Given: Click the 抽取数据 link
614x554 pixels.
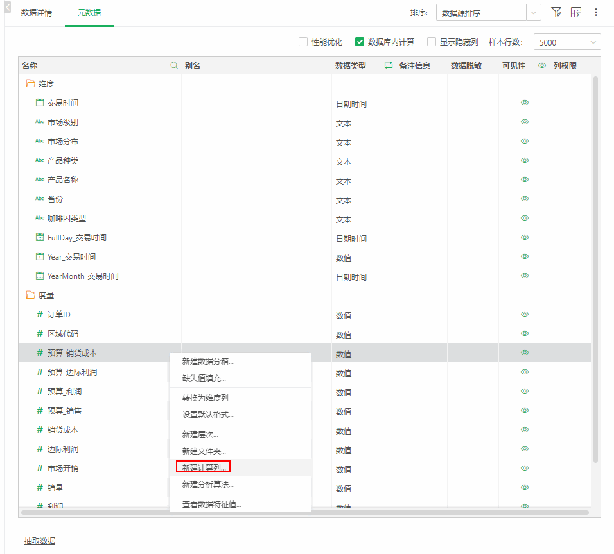Looking at the screenshot, I should pyautogui.click(x=40, y=541).
